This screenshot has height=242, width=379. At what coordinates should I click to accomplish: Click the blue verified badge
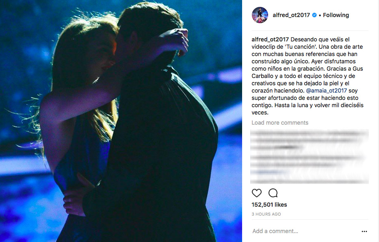[314, 15]
